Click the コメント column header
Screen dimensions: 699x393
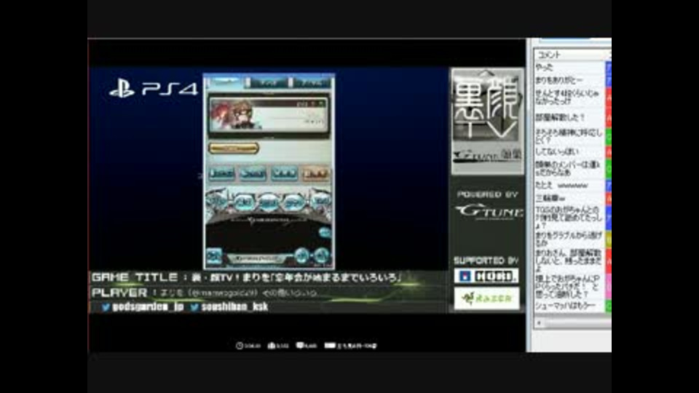coord(569,55)
